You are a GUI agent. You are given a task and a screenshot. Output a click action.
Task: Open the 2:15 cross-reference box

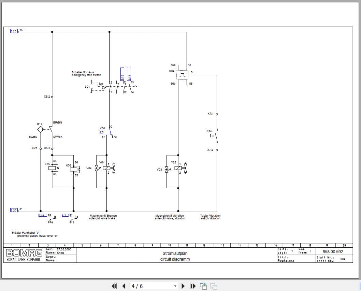tap(122, 74)
